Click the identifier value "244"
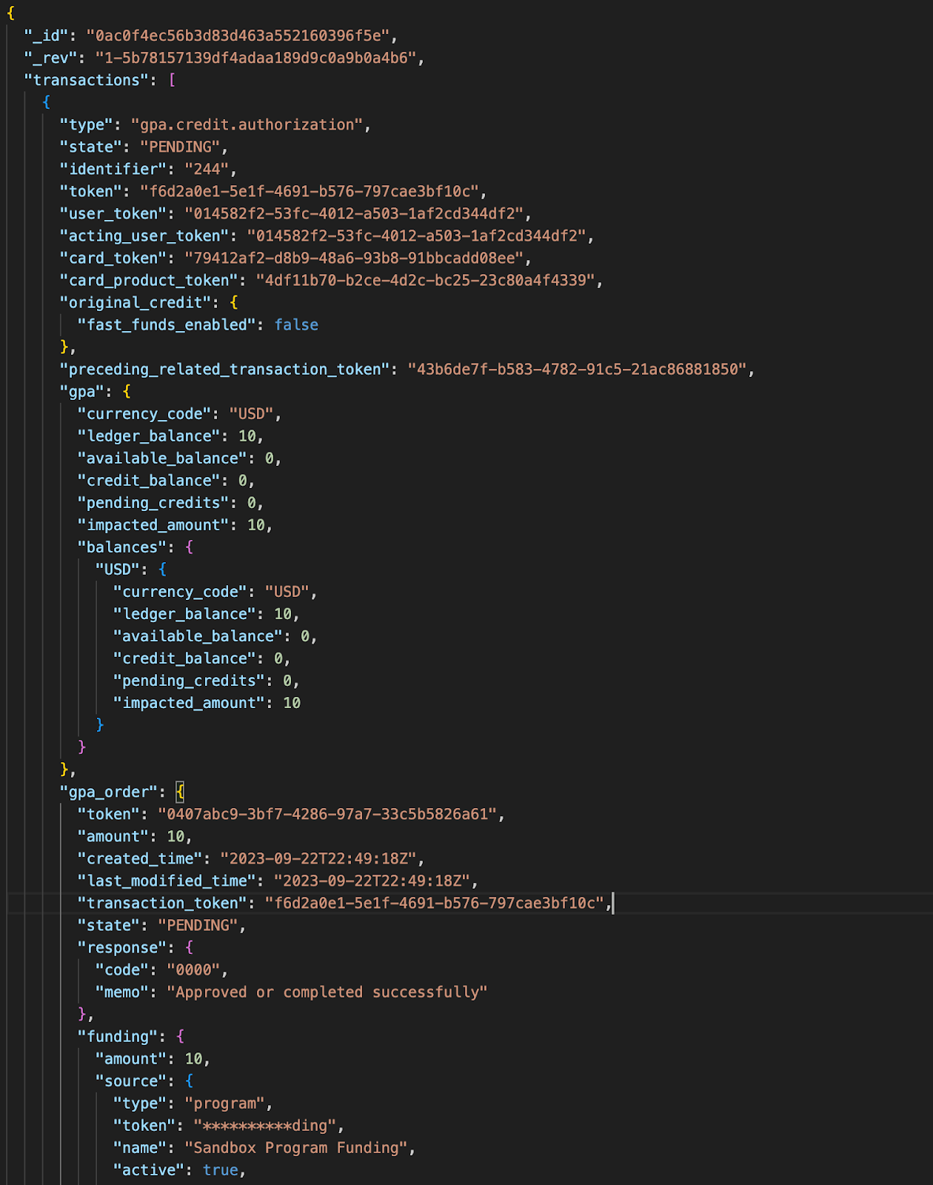This screenshot has width=933, height=1185. (x=207, y=169)
